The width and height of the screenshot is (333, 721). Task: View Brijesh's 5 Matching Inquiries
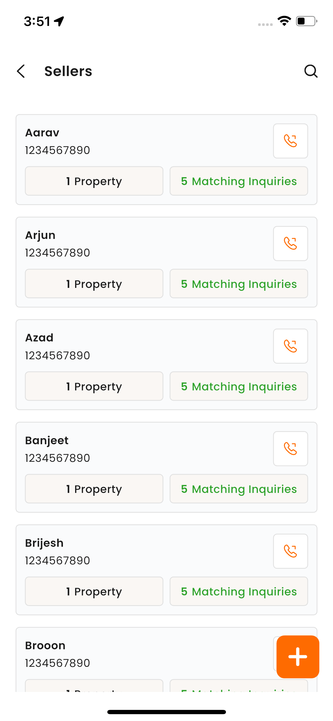(239, 591)
